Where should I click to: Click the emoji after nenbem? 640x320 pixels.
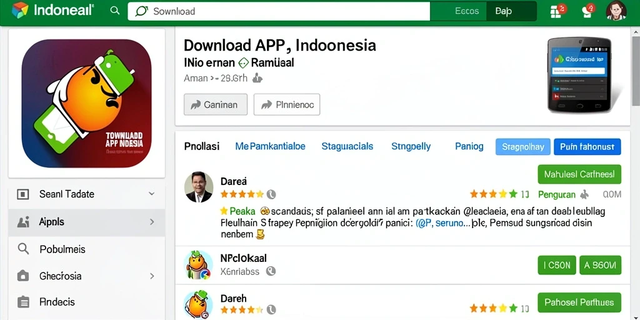(260, 235)
